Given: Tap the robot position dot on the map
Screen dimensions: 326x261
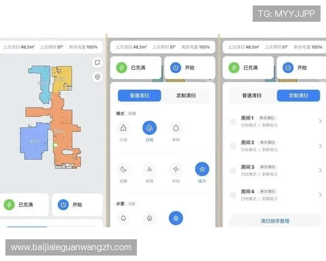Looking at the screenshot, I should point(55,145).
